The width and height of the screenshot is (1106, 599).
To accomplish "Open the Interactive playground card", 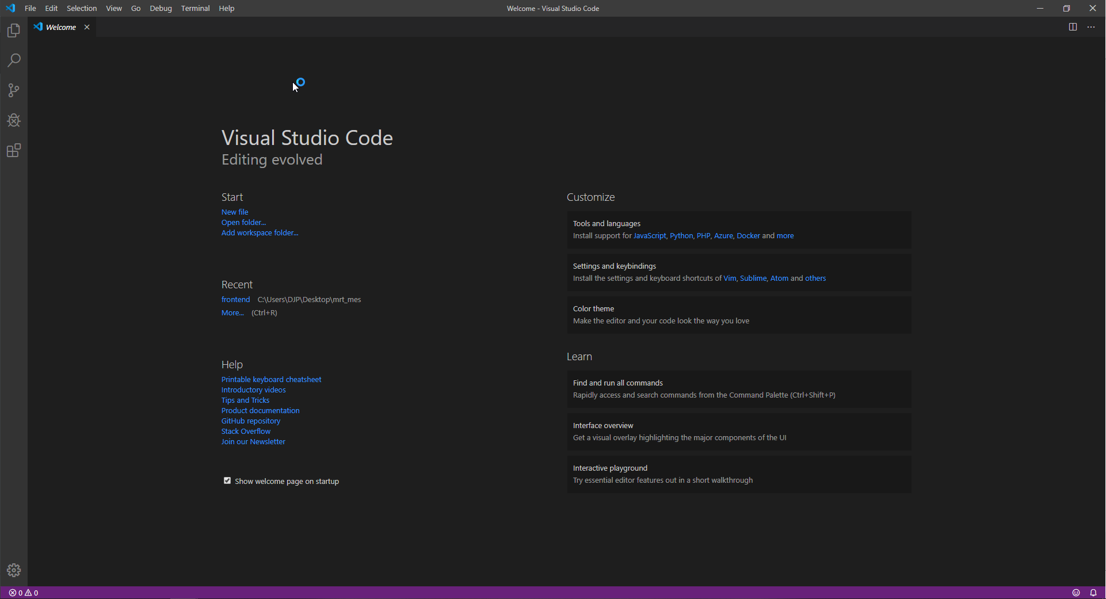I will 739,474.
